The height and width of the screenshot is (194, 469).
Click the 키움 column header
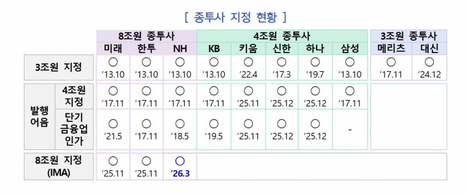(x=248, y=49)
